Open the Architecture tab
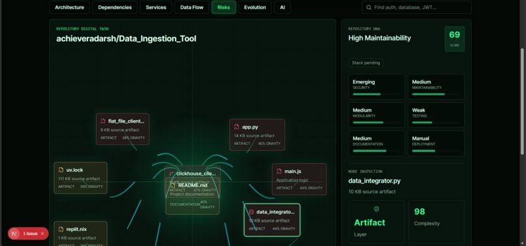The width and height of the screenshot is (526, 246). pyautogui.click(x=69, y=7)
